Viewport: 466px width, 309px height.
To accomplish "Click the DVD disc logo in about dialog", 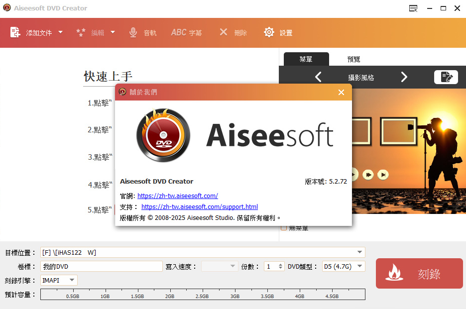I will click(163, 135).
